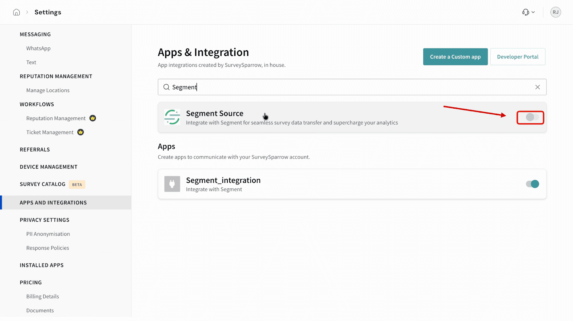Click the Reputation Management section header
573x321 pixels.
point(56,76)
